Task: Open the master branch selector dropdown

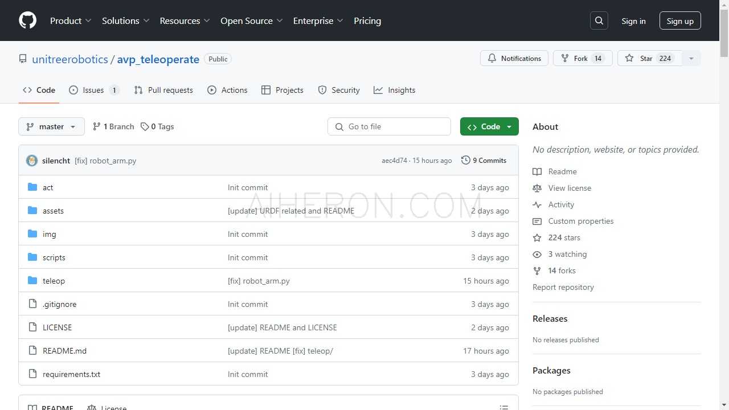Action: tap(51, 126)
